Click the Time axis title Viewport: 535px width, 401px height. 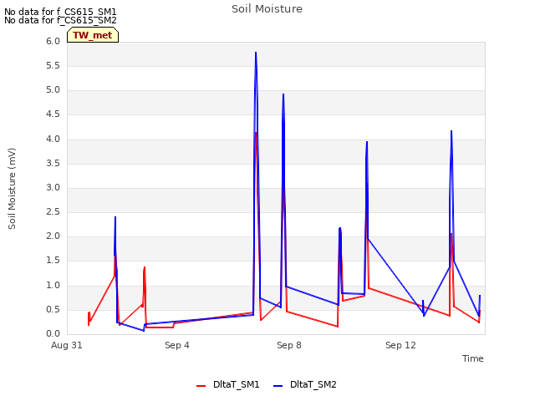point(472,358)
